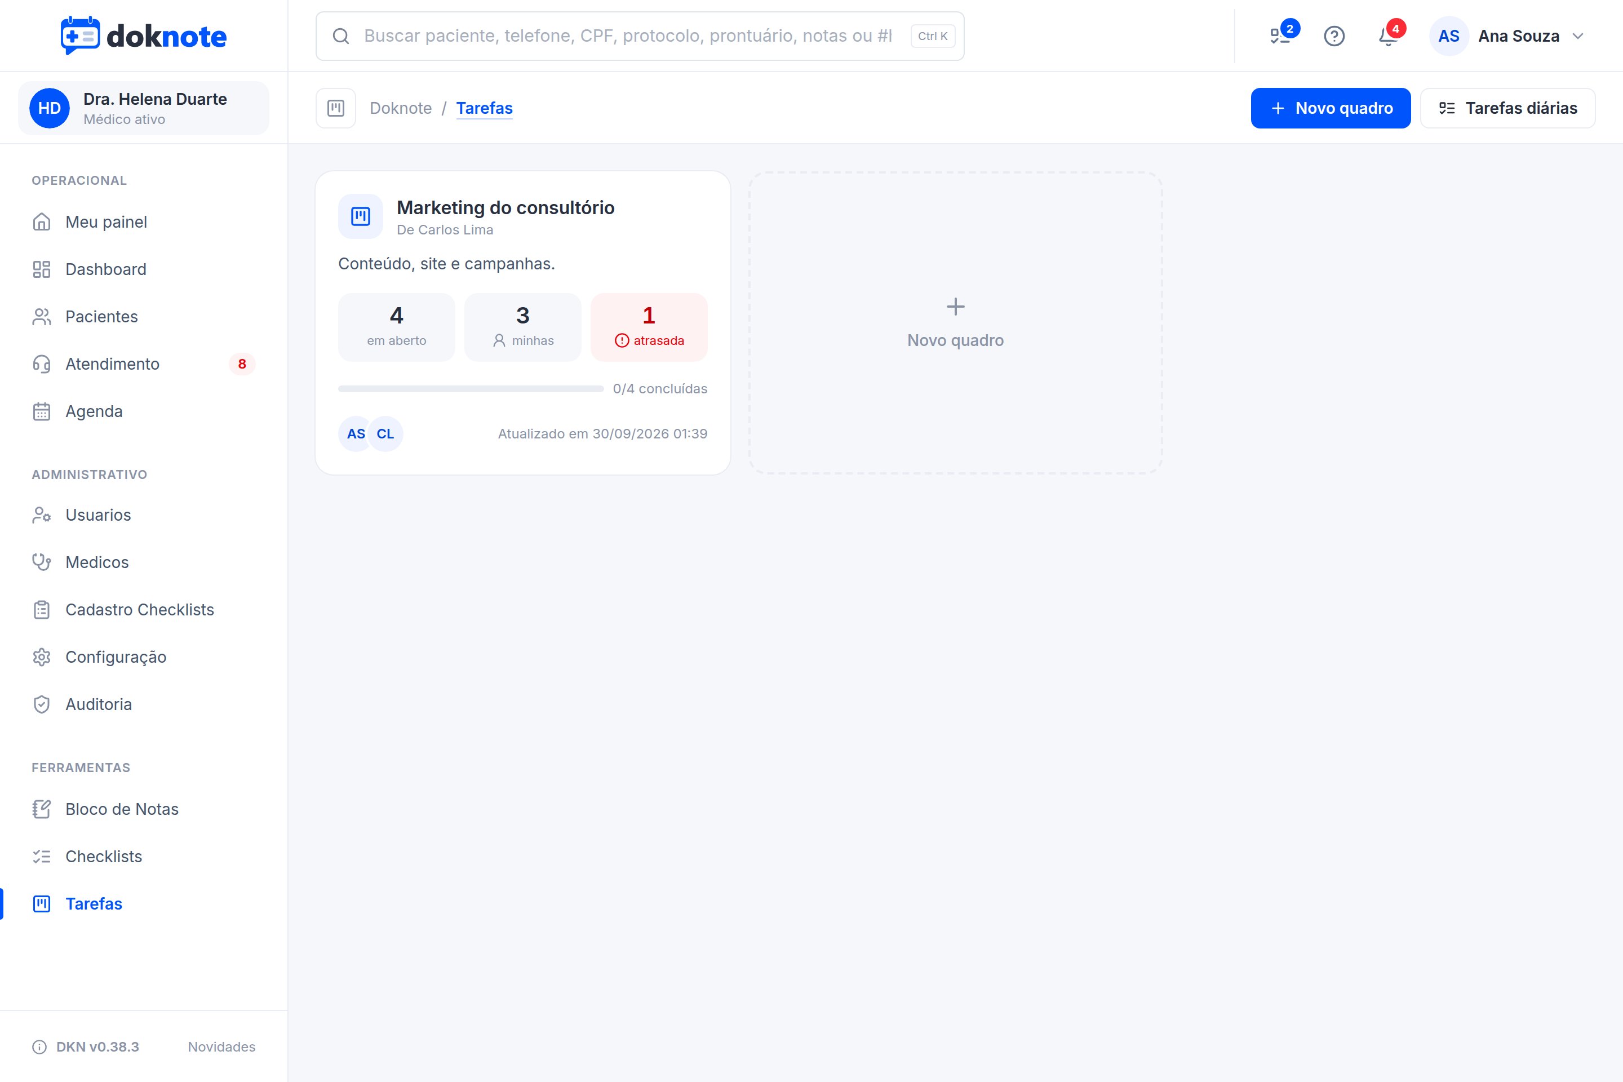Open the help question mark icon

pyautogui.click(x=1334, y=36)
